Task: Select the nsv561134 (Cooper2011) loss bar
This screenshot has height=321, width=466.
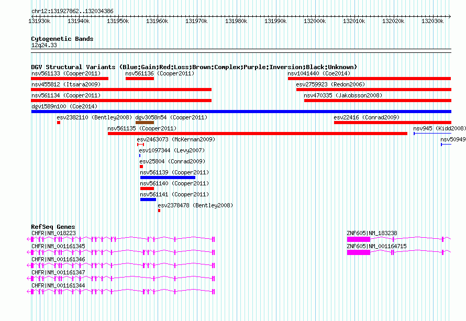Action: (121, 101)
